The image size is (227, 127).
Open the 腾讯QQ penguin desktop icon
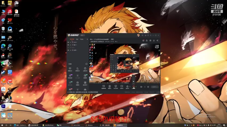3,56
